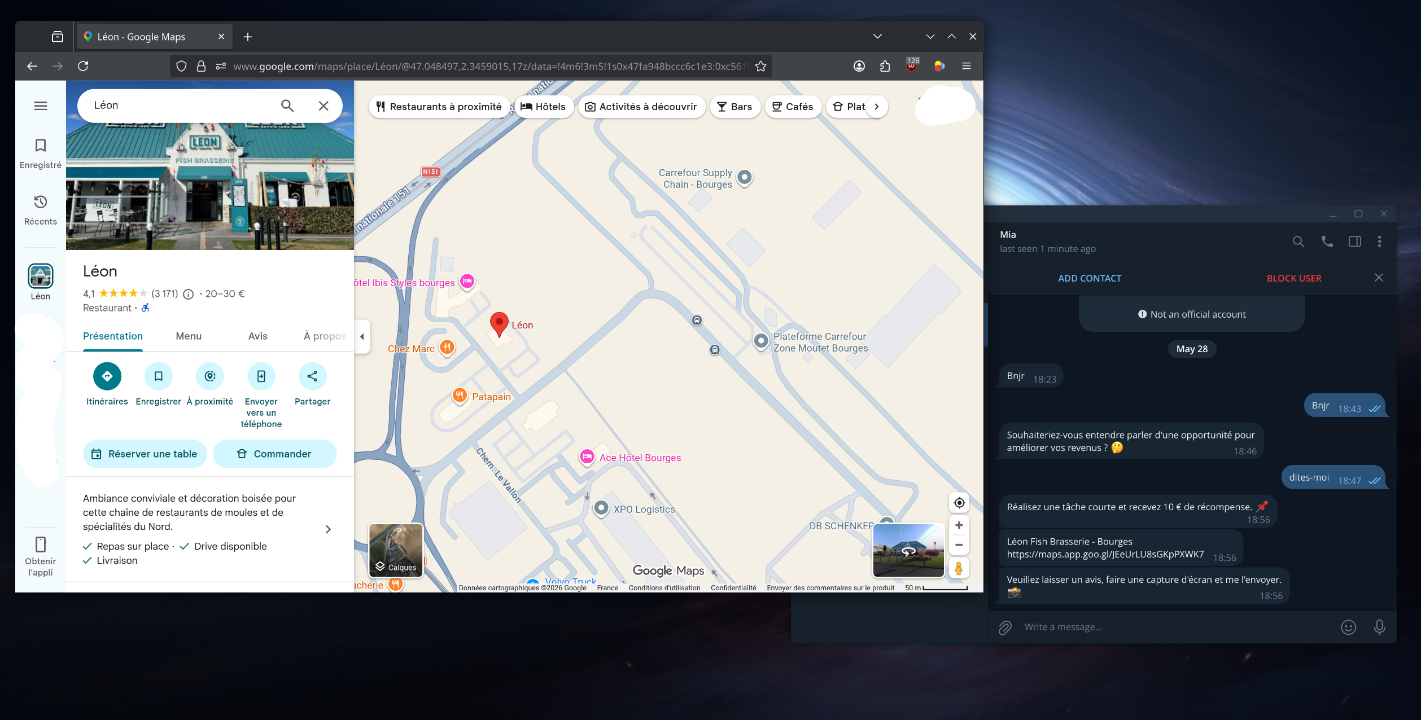Click Réserver une table button
Screen dimensions: 1421x720
[x=145, y=454]
